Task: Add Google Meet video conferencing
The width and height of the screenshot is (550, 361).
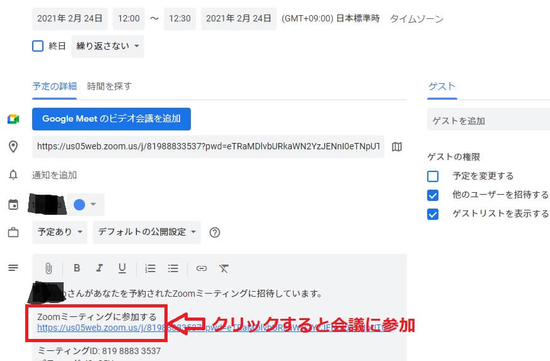Action: (x=112, y=118)
